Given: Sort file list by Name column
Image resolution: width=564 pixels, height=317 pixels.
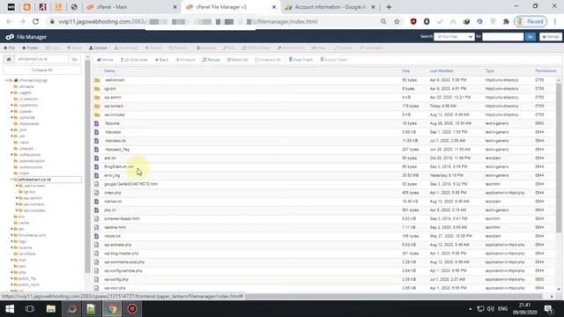Looking at the screenshot, I should pos(109,71).
